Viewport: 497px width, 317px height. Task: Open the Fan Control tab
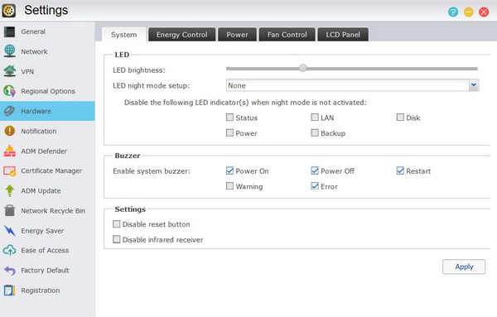pos(287,35)
